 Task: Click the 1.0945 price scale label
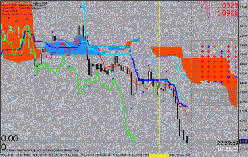(x=244, y=130)
